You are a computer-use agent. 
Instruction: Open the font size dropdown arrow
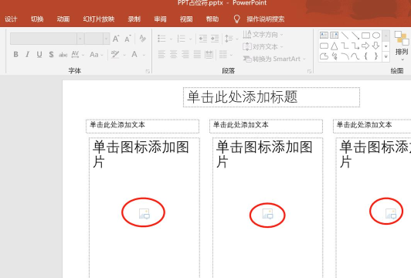click(x=106, y=39)
